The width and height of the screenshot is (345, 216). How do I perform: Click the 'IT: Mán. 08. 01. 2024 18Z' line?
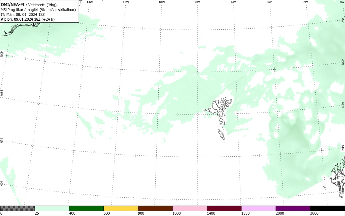(23, 14)
